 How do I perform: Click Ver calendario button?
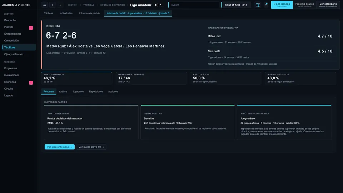[328, 5]
